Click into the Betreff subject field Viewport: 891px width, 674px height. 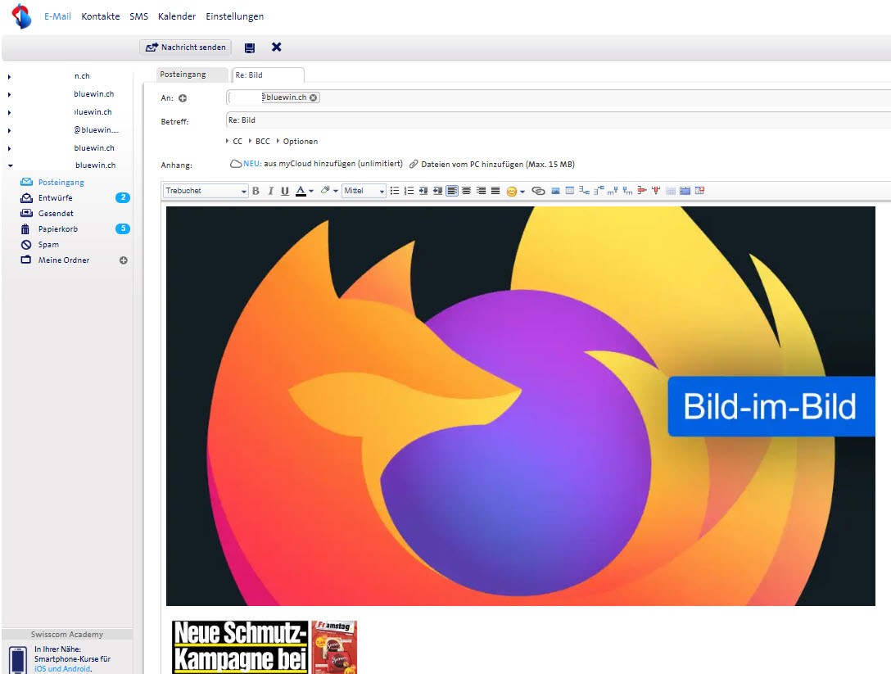coord(557,120)
